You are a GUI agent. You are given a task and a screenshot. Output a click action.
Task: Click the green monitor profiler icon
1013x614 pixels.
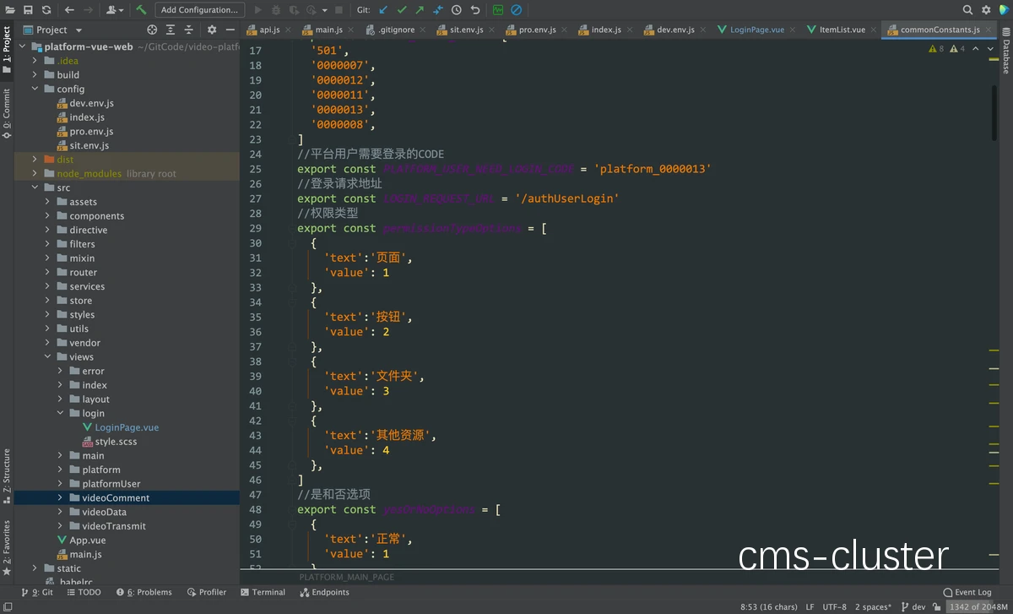pos(498,10)
